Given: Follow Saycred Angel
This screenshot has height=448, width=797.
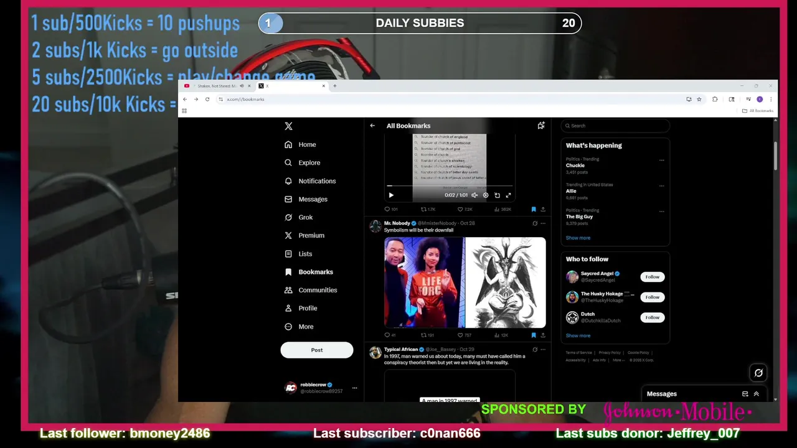Looking at the screenshot, I should point(652,277).
